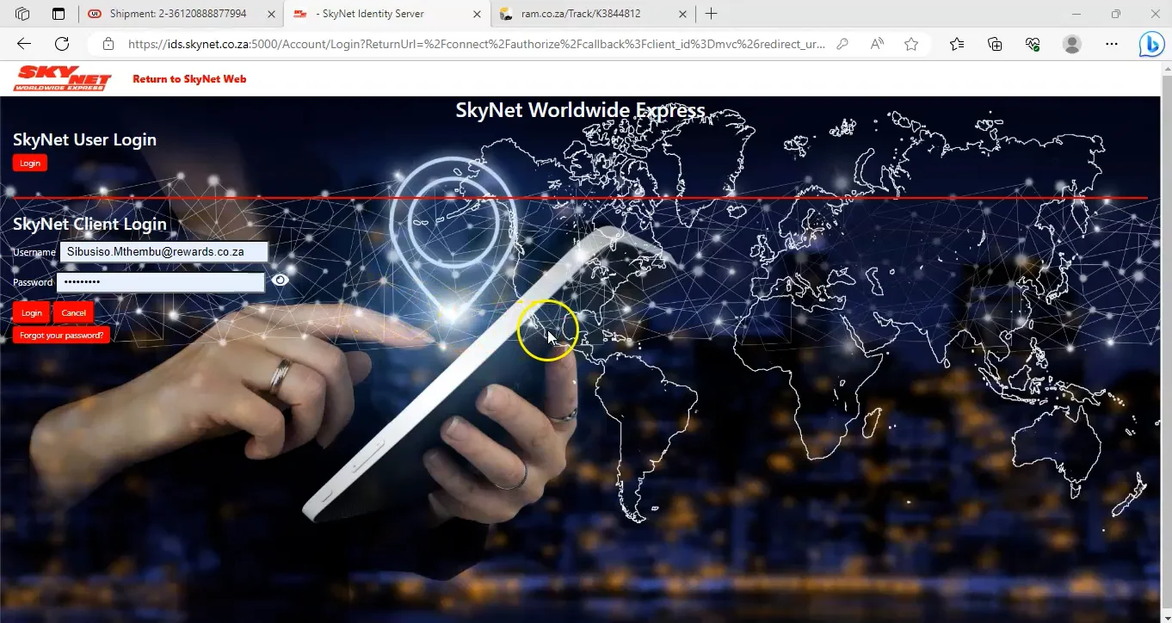This screenshot has width=1172, height=623.
Task: Follow the Return to SkyNet Web link
Action: point(189,79)
